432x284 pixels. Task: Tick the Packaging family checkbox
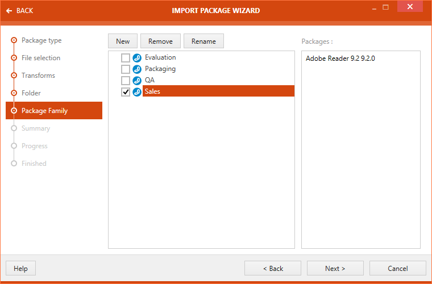tap(126, 69)
